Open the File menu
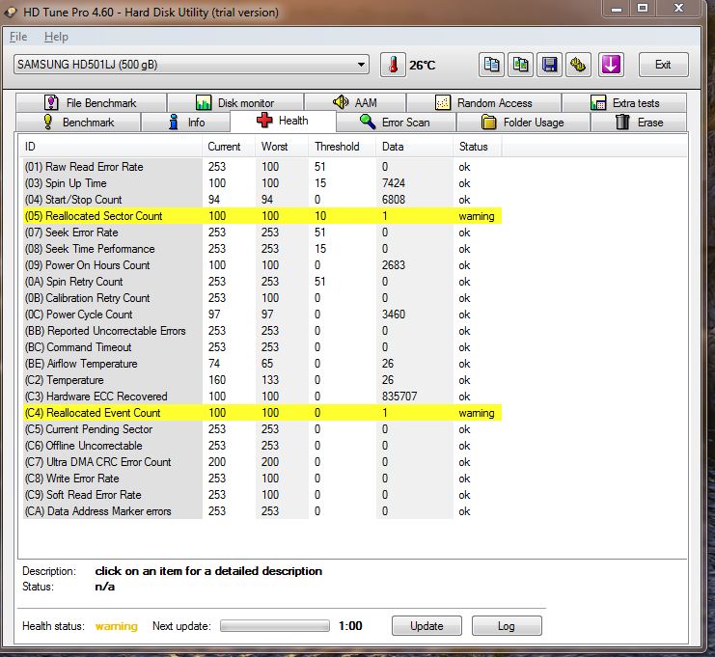 pyautogui.click(x=18, y=37)
